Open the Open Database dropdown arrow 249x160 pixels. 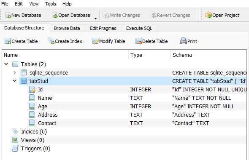(x=95, y=19)
